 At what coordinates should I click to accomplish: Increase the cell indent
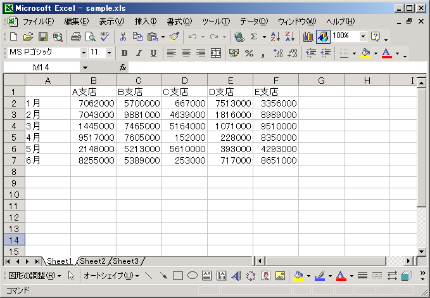(x=326, y=53)
